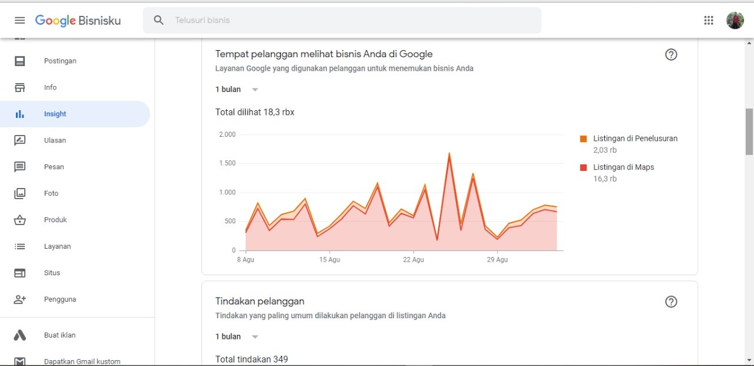Click the Buat iklan Ads icon
The image size is (754, 366).
pos(20,335)
